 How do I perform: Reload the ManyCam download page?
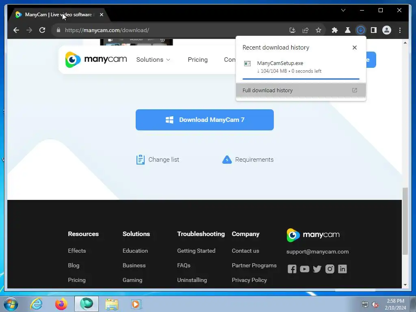[42, 30]
